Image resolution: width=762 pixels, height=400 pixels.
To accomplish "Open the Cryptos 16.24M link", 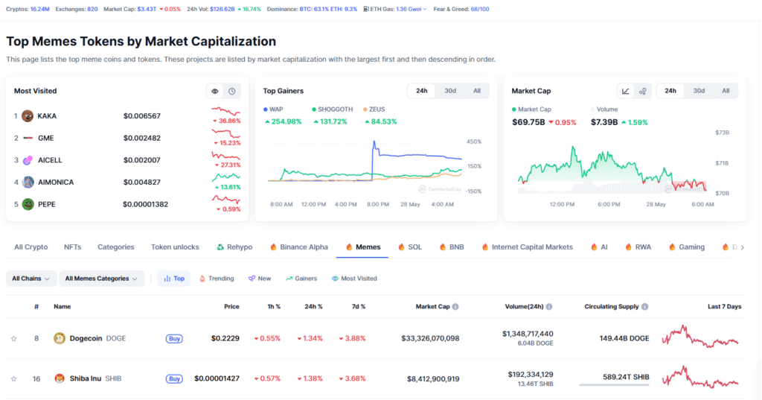I will [x=28, y=9].
